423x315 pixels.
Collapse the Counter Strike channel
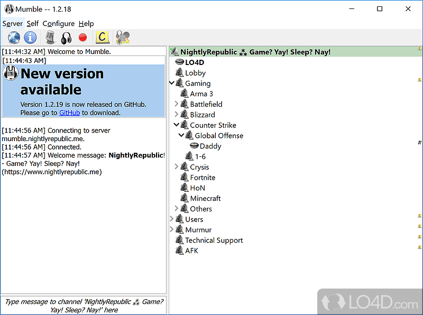[177, 125]
